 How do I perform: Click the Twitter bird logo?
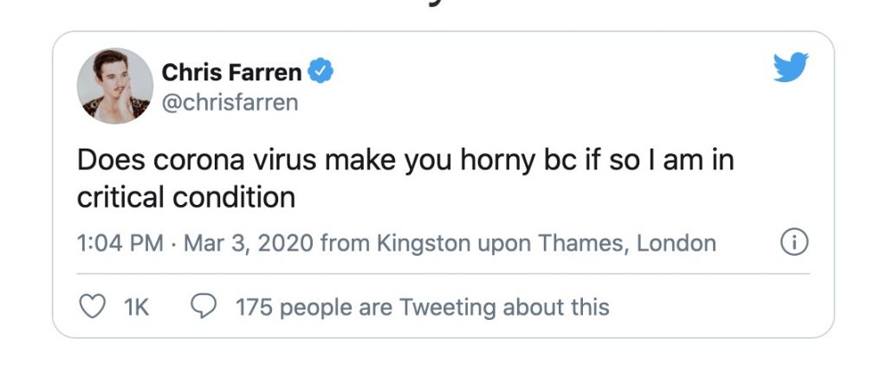[790, 67]
